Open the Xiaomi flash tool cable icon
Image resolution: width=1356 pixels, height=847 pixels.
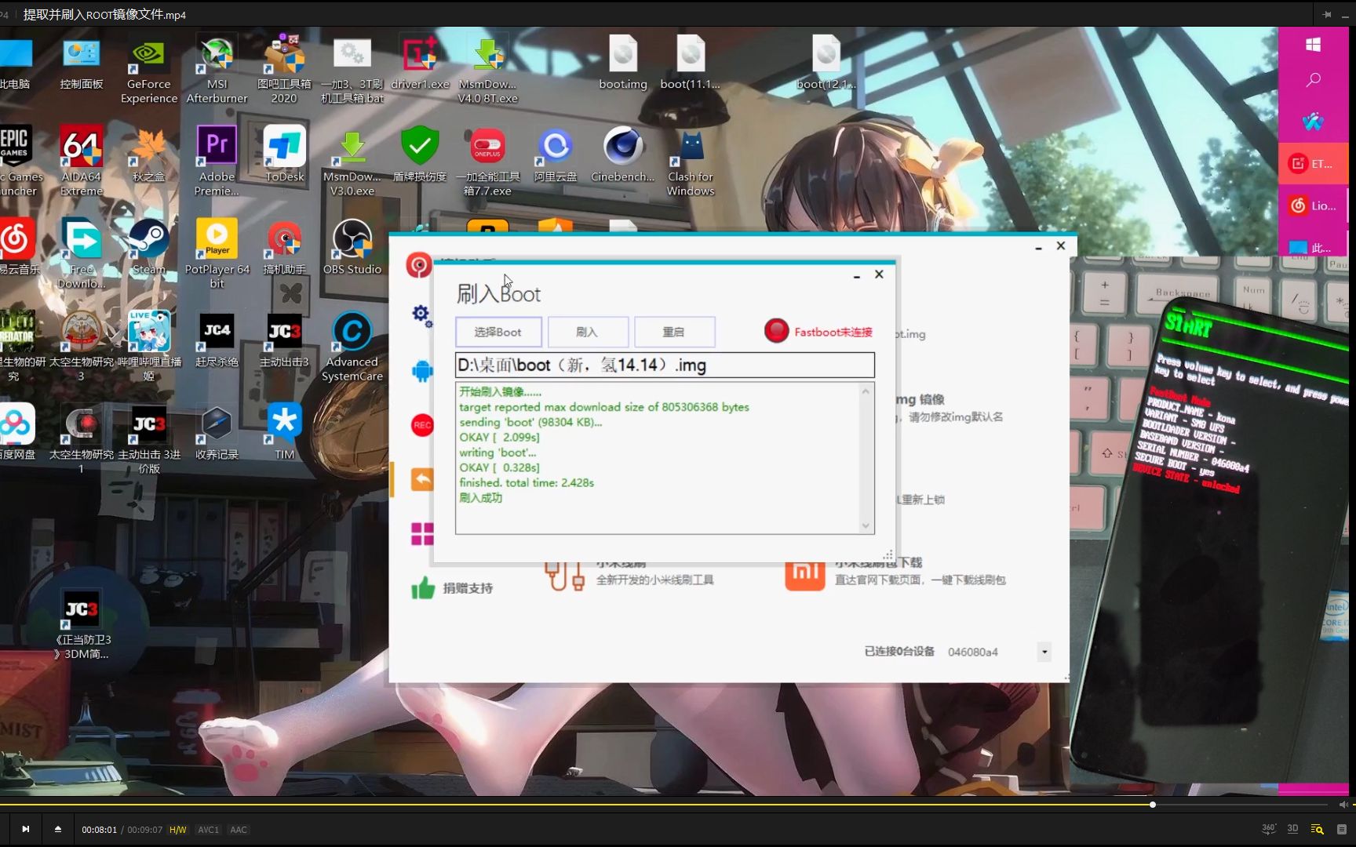coord(565,576)
